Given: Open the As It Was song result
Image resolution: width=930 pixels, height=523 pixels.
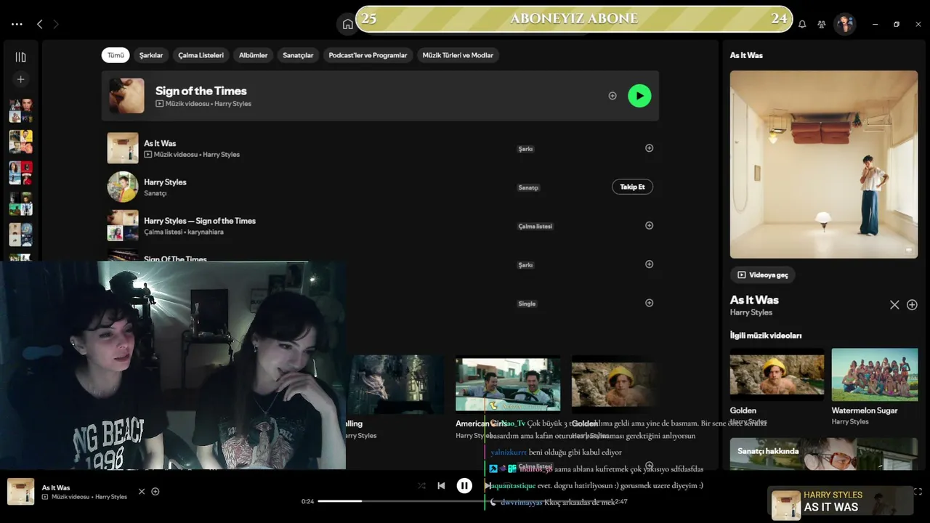Looking at the screenshot, I should 160,143.
